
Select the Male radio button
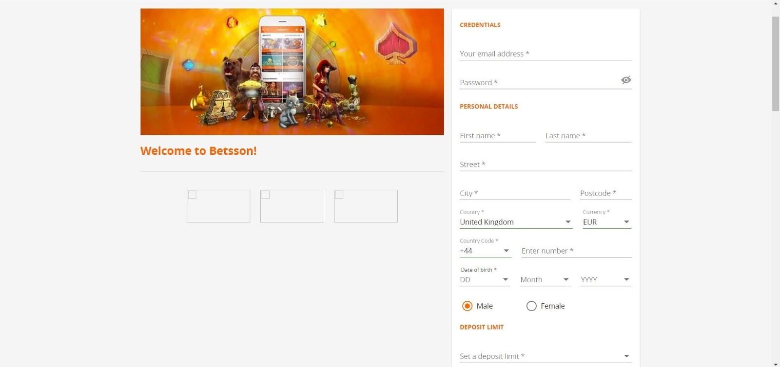click(x=467, y=306)
